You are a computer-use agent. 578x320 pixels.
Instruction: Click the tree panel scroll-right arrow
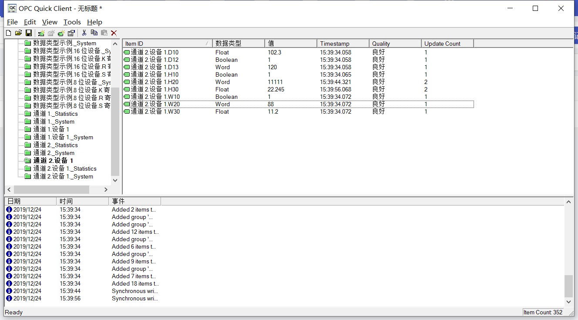coord(106,190)
